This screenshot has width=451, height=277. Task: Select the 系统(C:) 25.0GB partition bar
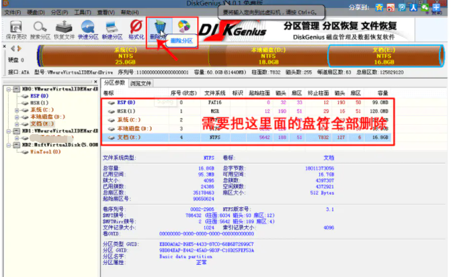[x=126, y=56]
